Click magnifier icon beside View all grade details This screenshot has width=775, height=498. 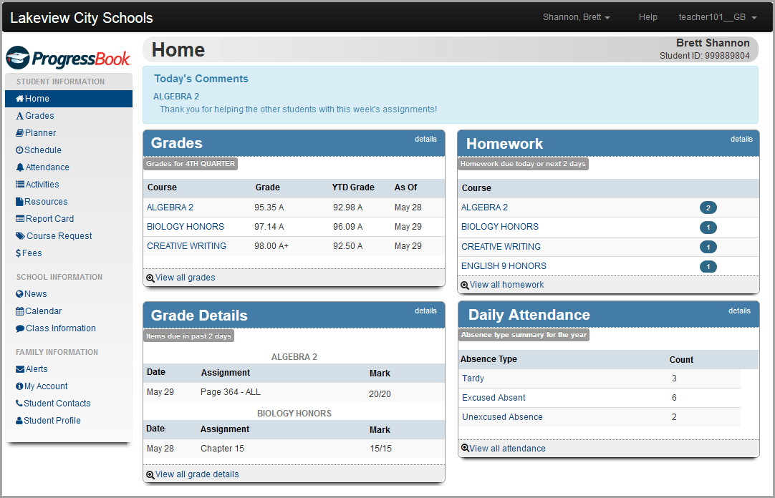point(150,475)
